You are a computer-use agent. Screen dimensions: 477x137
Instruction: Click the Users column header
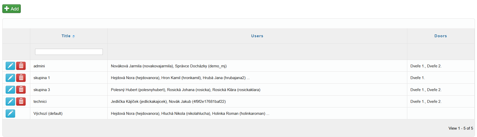click(257, 36)
